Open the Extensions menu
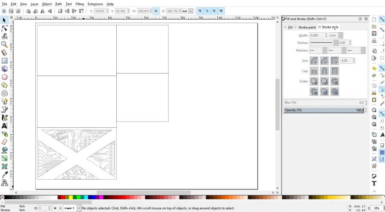 click(x=95, y=4)
